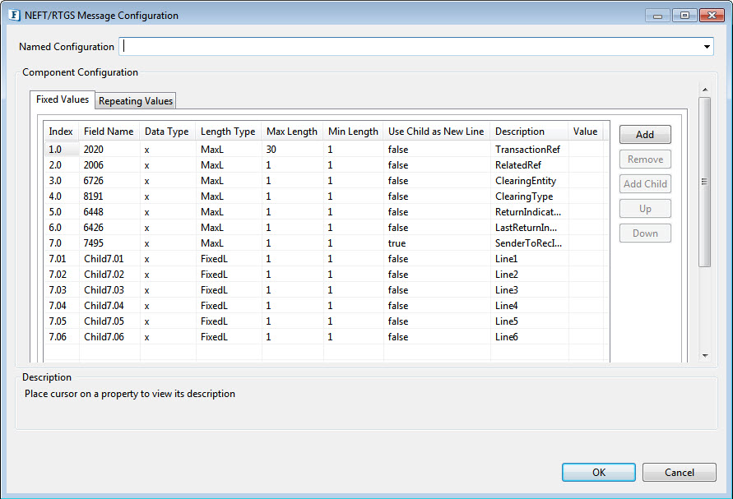Viewport: 733px width, 499px height.
Task: Confirm the dialog with OK
Action: click(599, 473)
